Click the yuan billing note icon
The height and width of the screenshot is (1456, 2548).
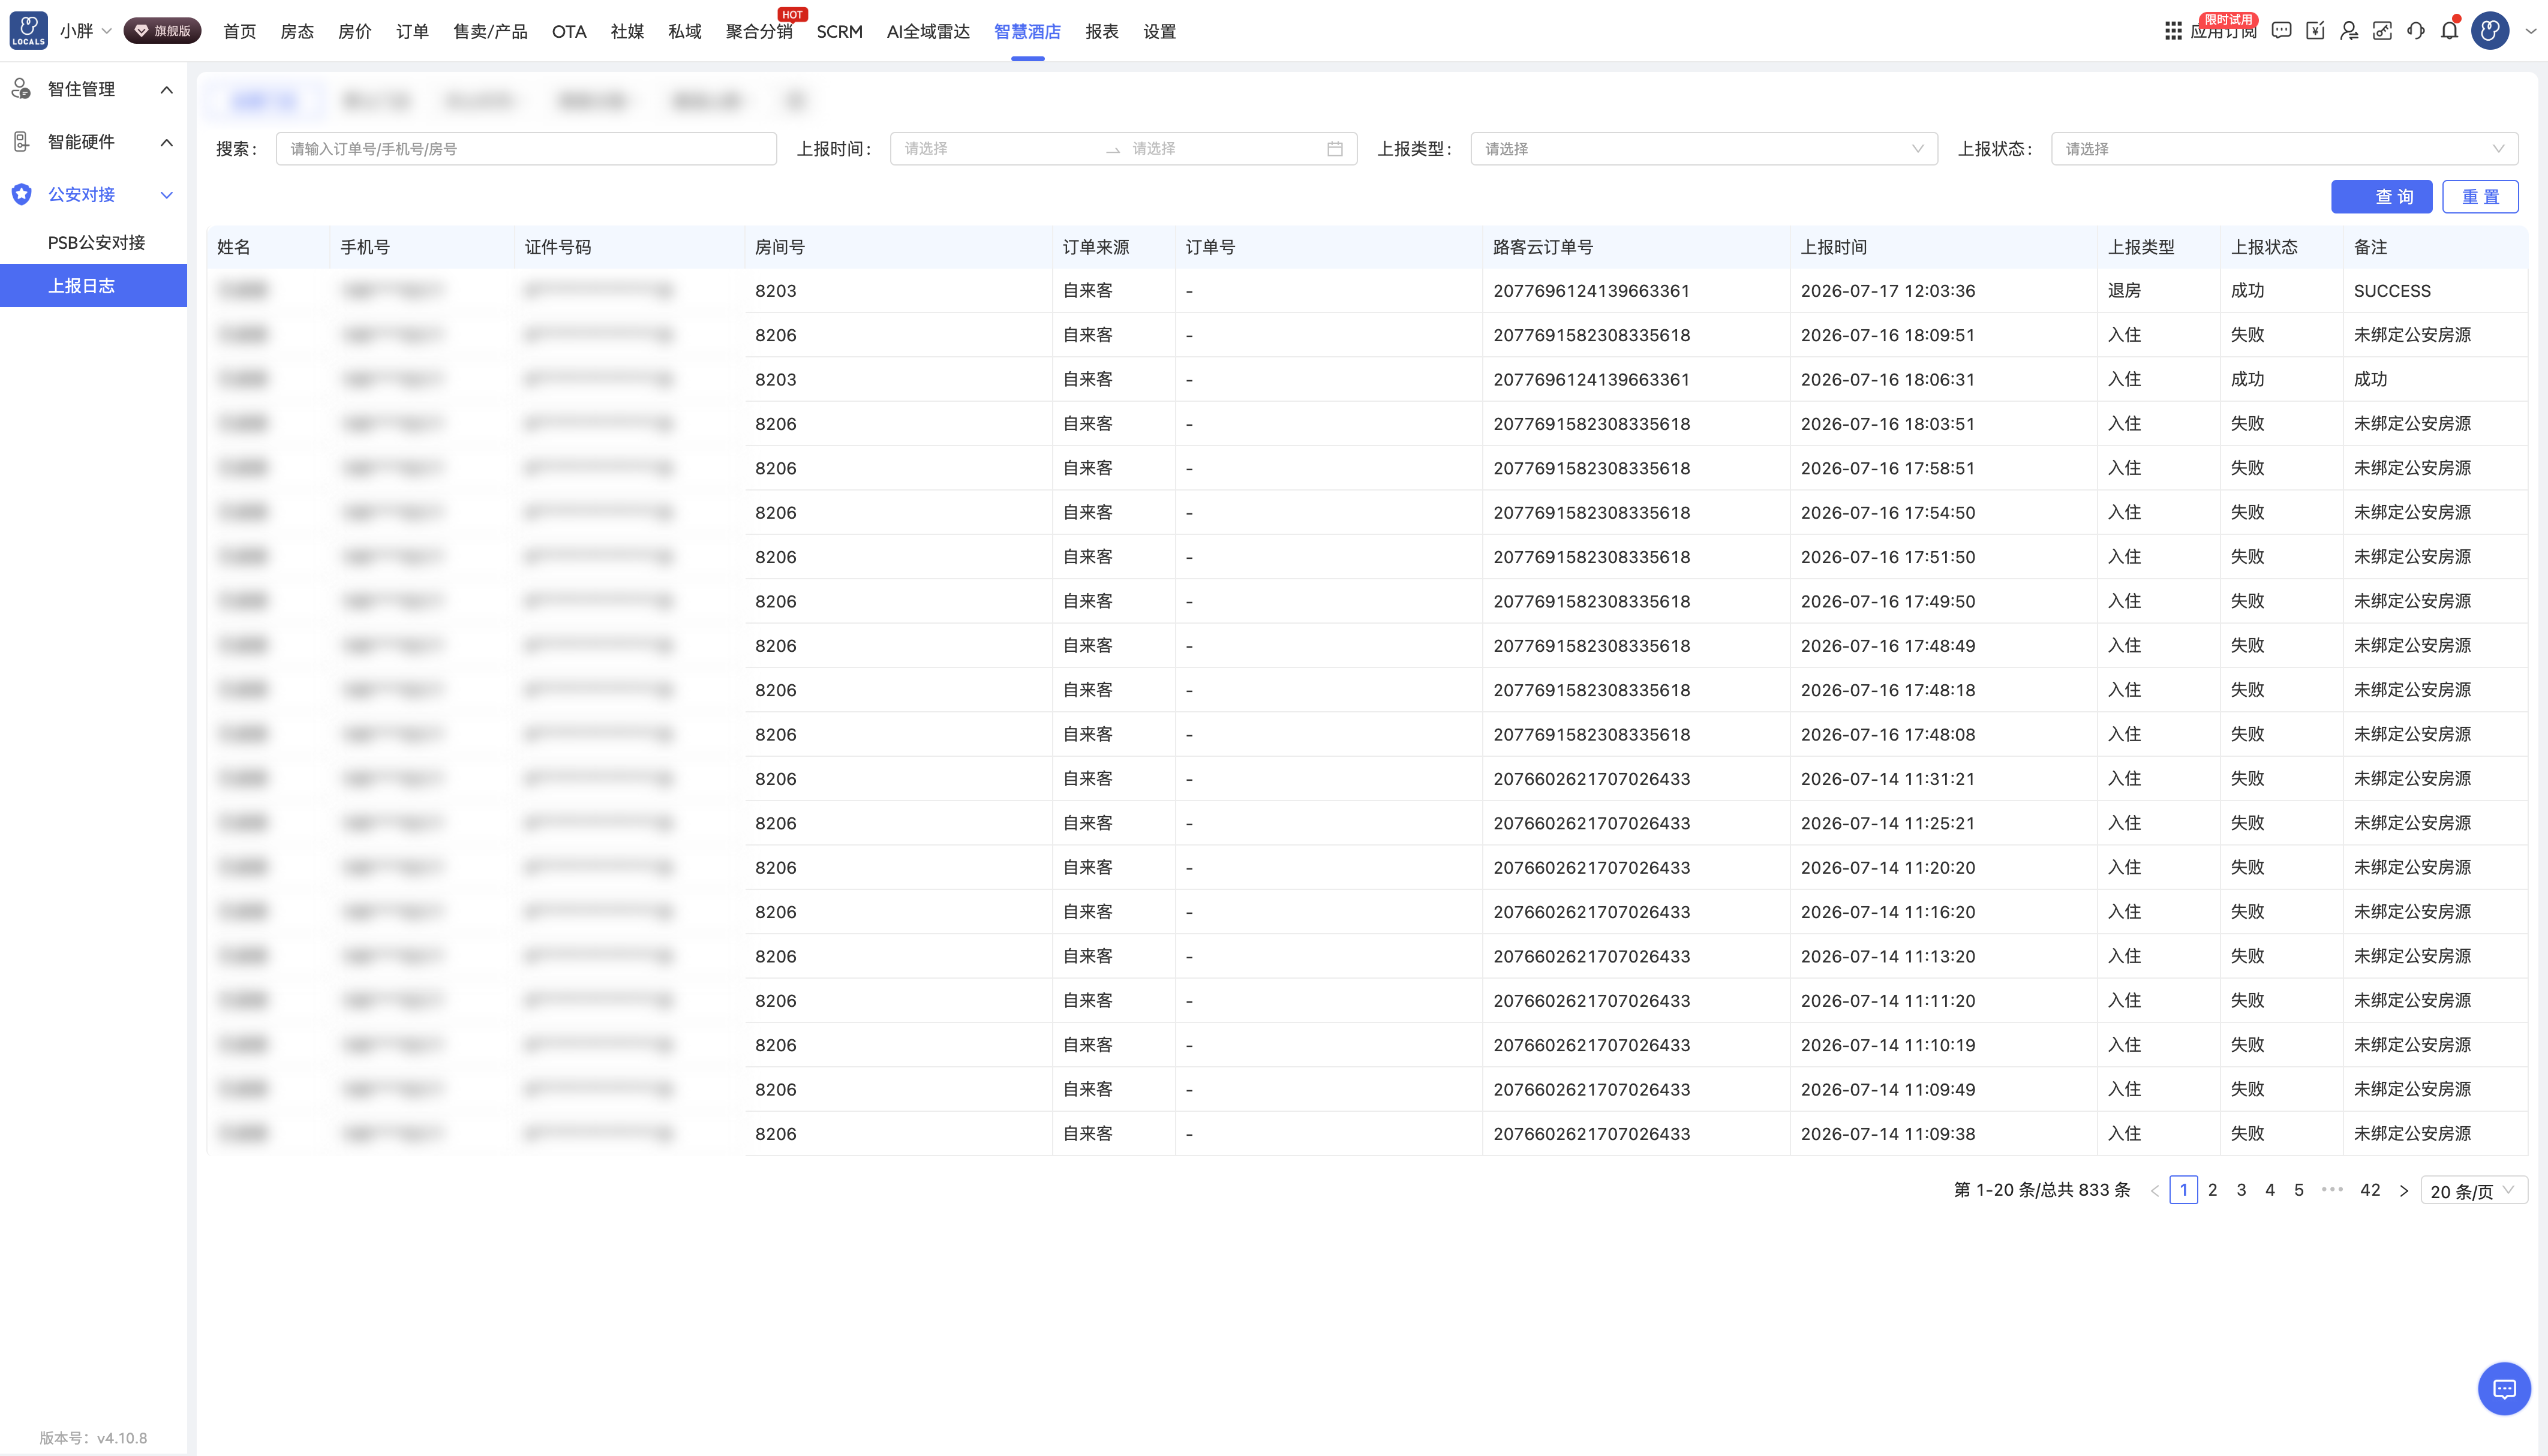tap(2315, 31)
